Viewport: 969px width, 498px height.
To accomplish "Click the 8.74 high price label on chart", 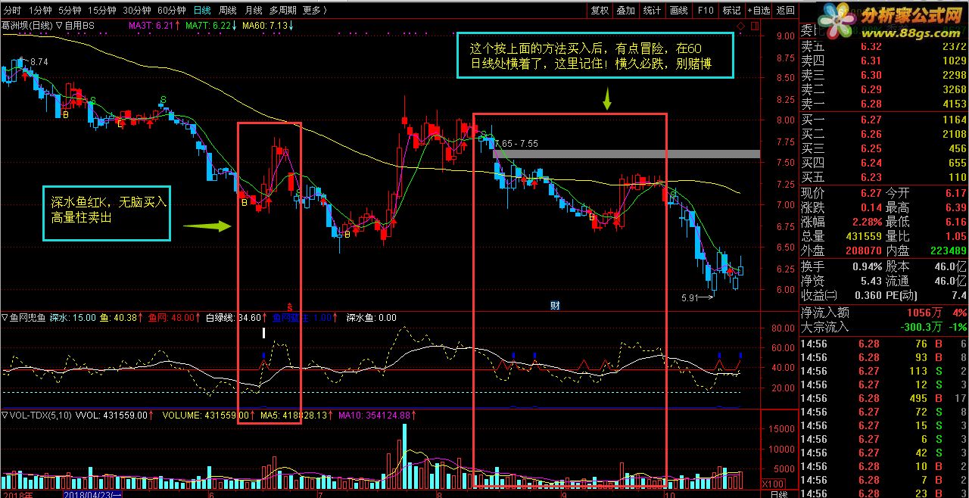I will (39, 61).
